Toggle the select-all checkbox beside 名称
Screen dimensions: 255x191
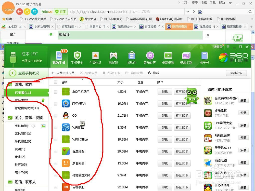pyautogui.click(x=55, y=82)
